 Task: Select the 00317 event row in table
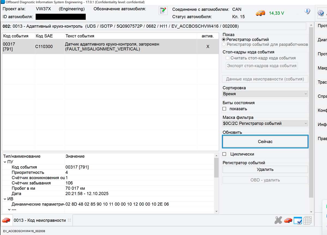(x=109, y=47)
